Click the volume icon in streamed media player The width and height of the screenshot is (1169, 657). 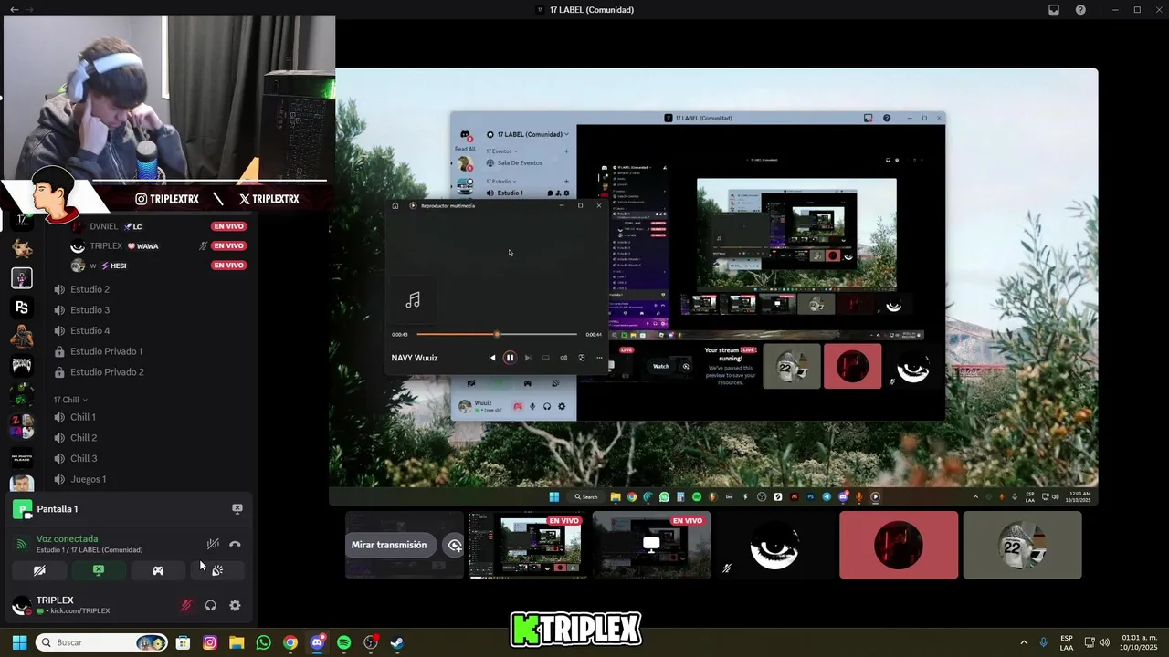[x=563, y=358]
